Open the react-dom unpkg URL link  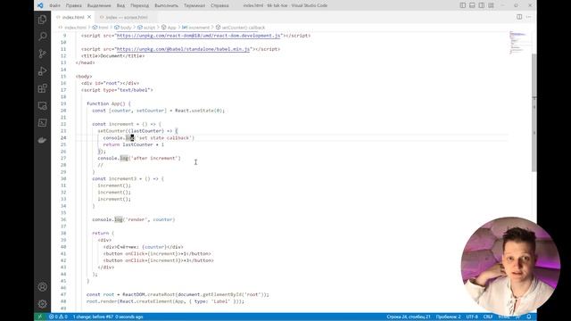pyautogui.click(x=198, y=36)
